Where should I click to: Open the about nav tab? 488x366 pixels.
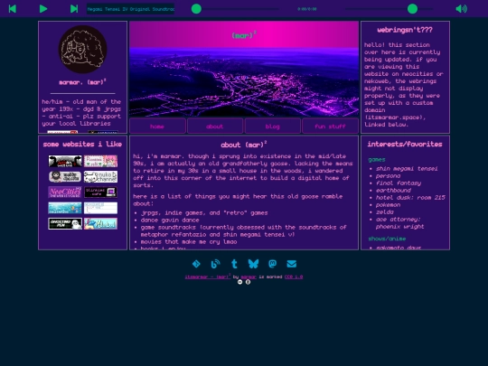tap(215, 127)
